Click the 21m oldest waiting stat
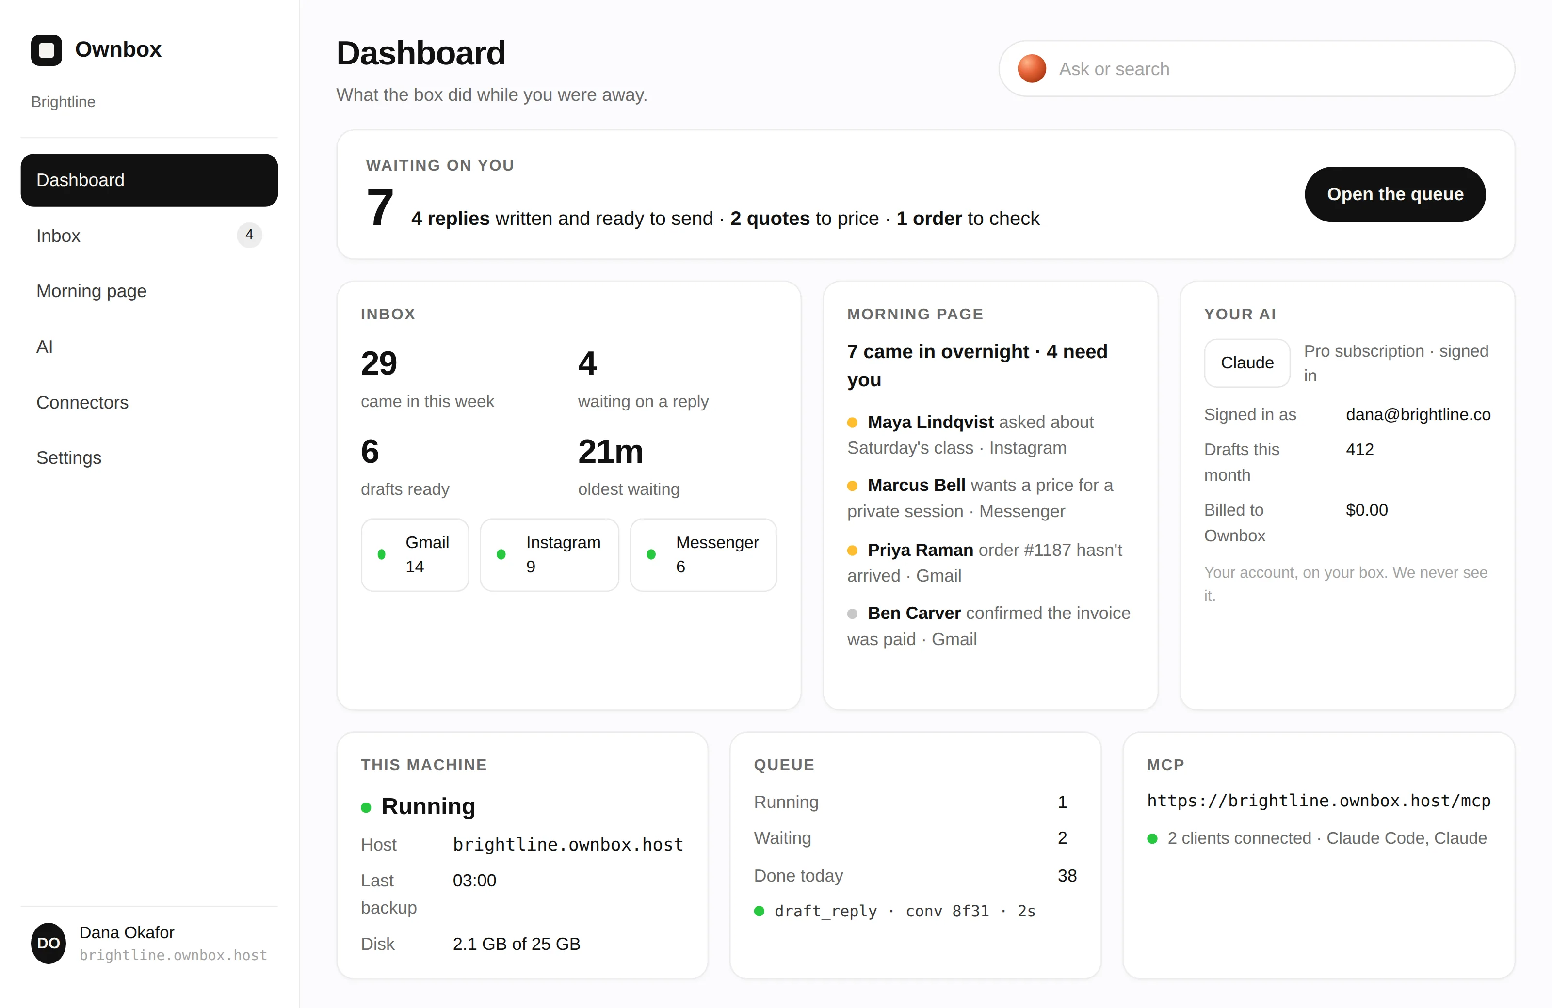Image resolution: width=1552 pixels, height=1008 pixels. [629, 467]
